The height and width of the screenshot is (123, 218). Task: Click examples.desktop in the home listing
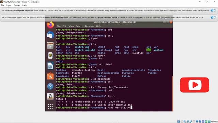[83, 70]
